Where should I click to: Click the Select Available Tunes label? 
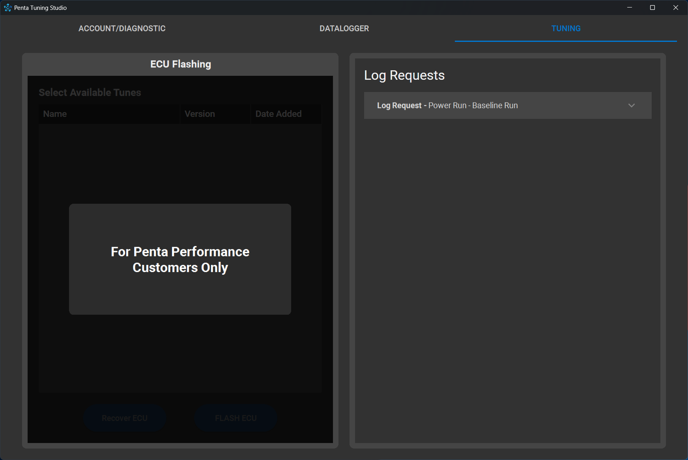[90, 93]
